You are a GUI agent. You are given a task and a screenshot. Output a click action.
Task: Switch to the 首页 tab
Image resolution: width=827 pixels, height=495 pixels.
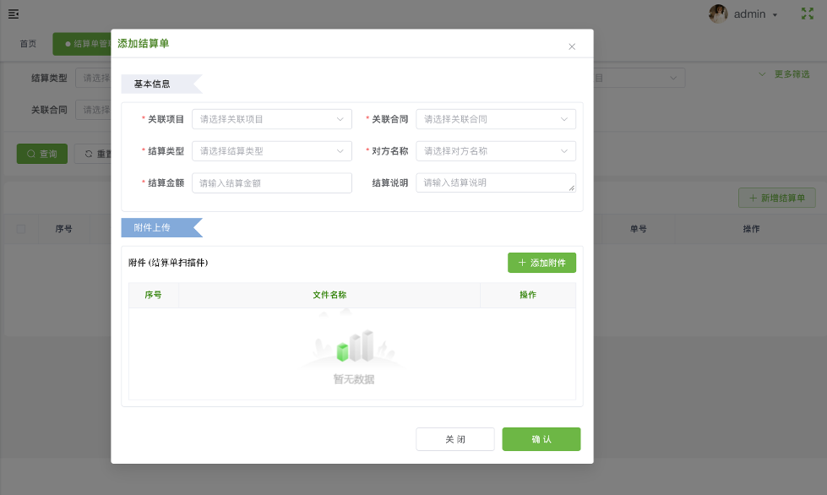coord(28,43)
